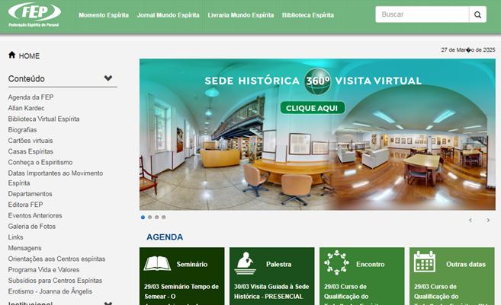This screenshot has width=501, height=305.
Task: Click the 360° globe on banner
Action: pos(317,81)
